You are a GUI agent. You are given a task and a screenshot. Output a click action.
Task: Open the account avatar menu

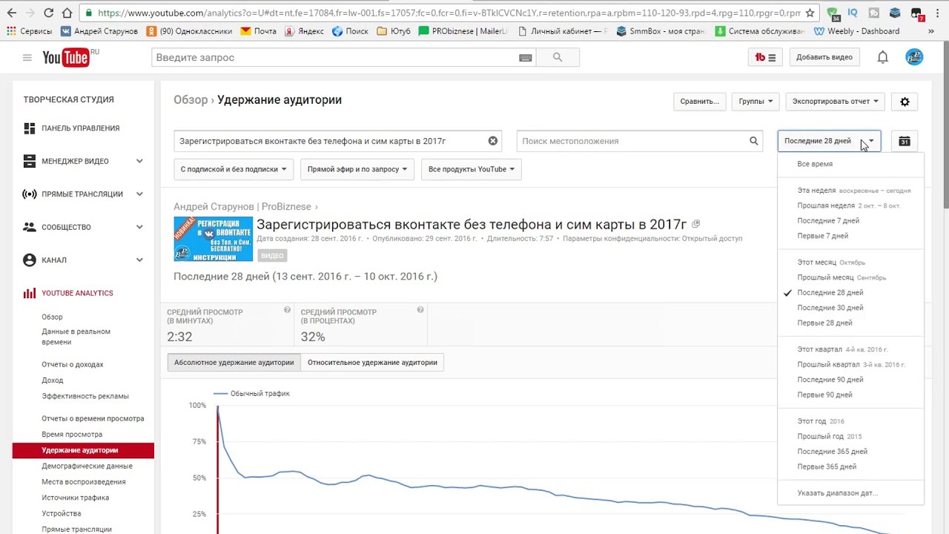click(914, 57)
